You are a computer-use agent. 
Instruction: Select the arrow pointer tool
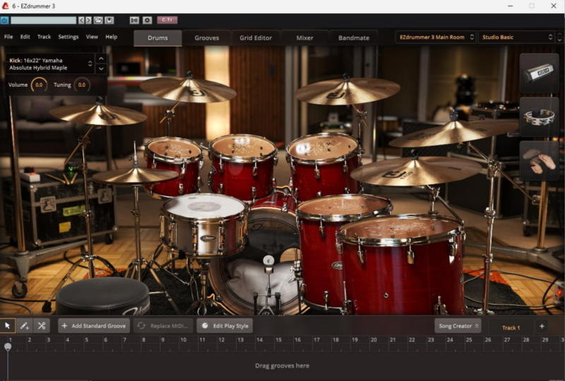point(8,325)
